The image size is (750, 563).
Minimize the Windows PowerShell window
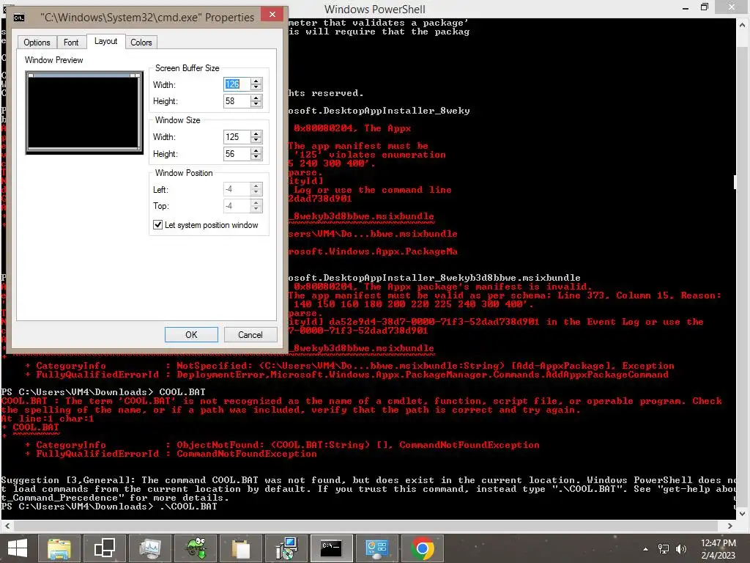pyautogui.click(x=686, y=7)
